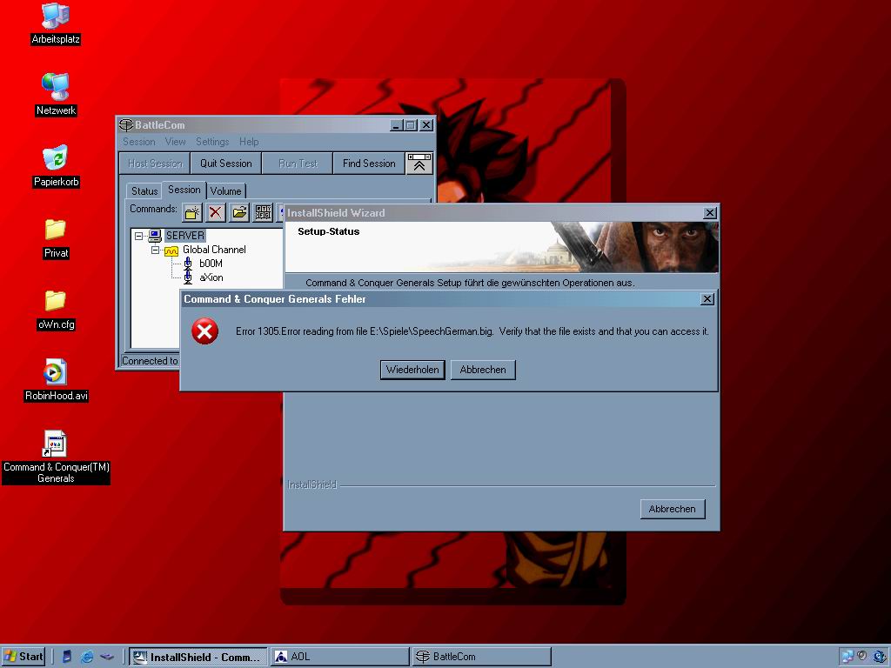Select user aXion in the channel tree
891x668 pixels.
[x=211, y=277]
